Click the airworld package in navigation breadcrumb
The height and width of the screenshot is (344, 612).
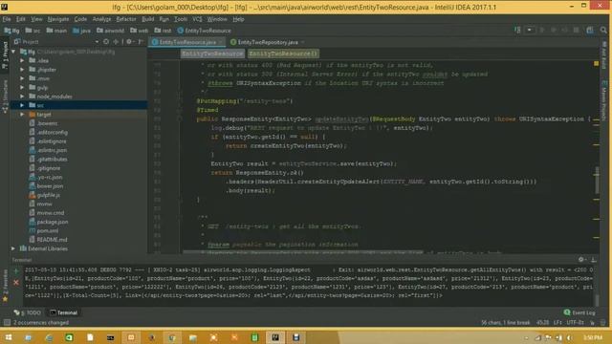click(x=111, y=31)
